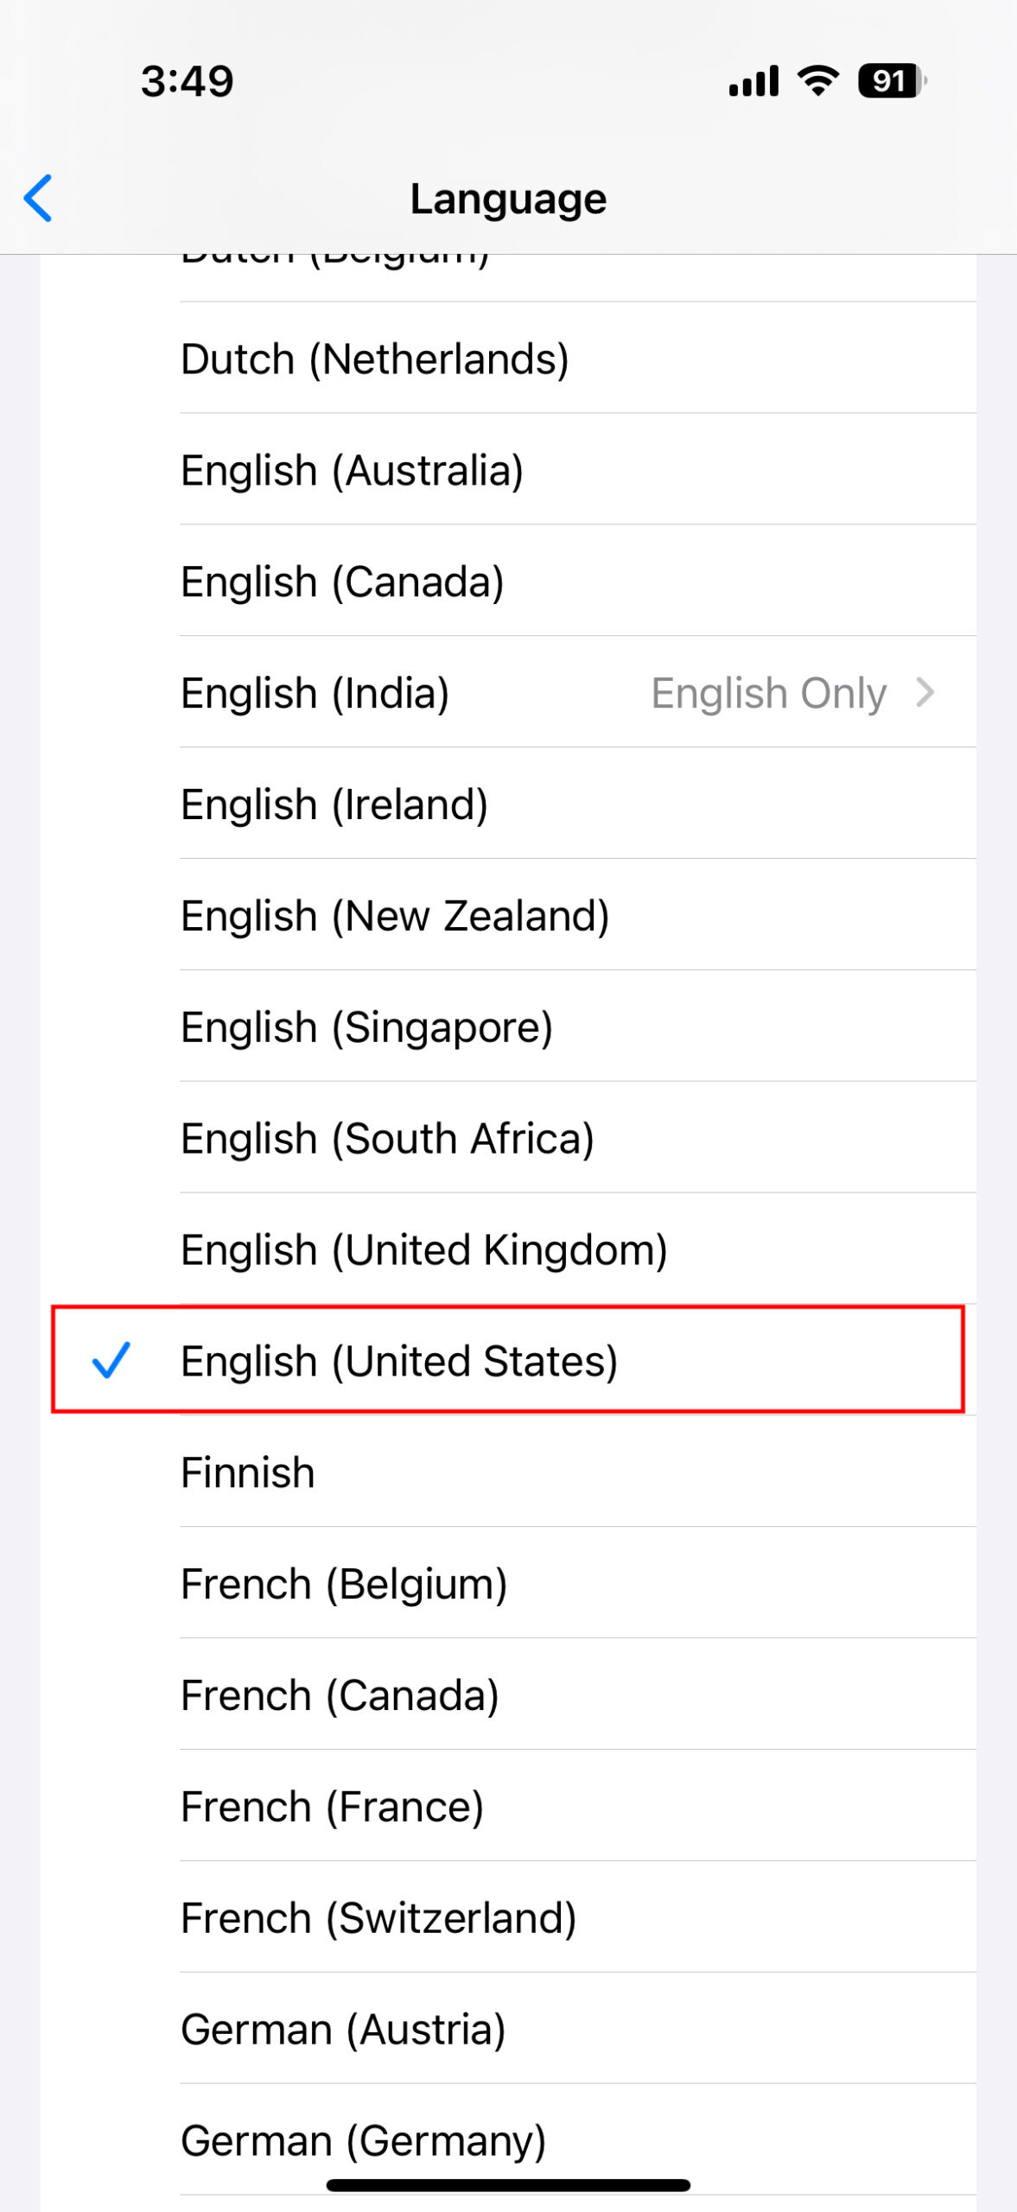Select English (Australia) as language
Image resolution: width=1017 pixels, height=2212 pixels.
pyautogui.click(x=352, y=471)
